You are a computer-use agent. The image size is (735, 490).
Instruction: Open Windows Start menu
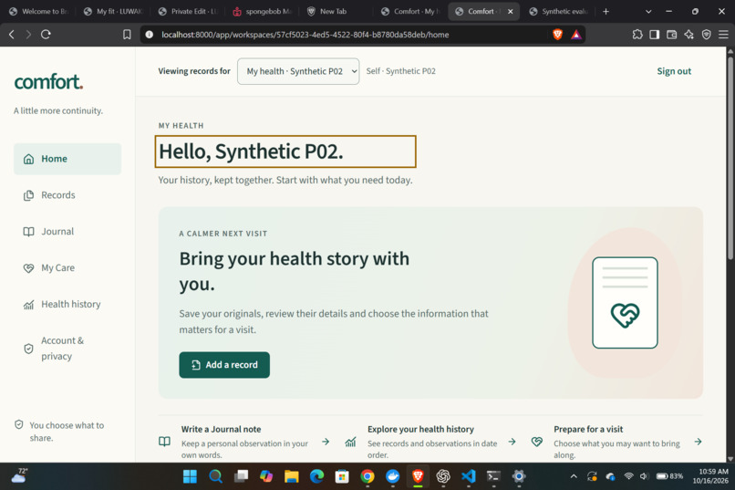coord(190,476)
